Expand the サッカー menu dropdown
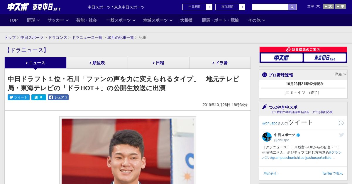Screen dimensions: 352x184 click(x=58, y=20)
